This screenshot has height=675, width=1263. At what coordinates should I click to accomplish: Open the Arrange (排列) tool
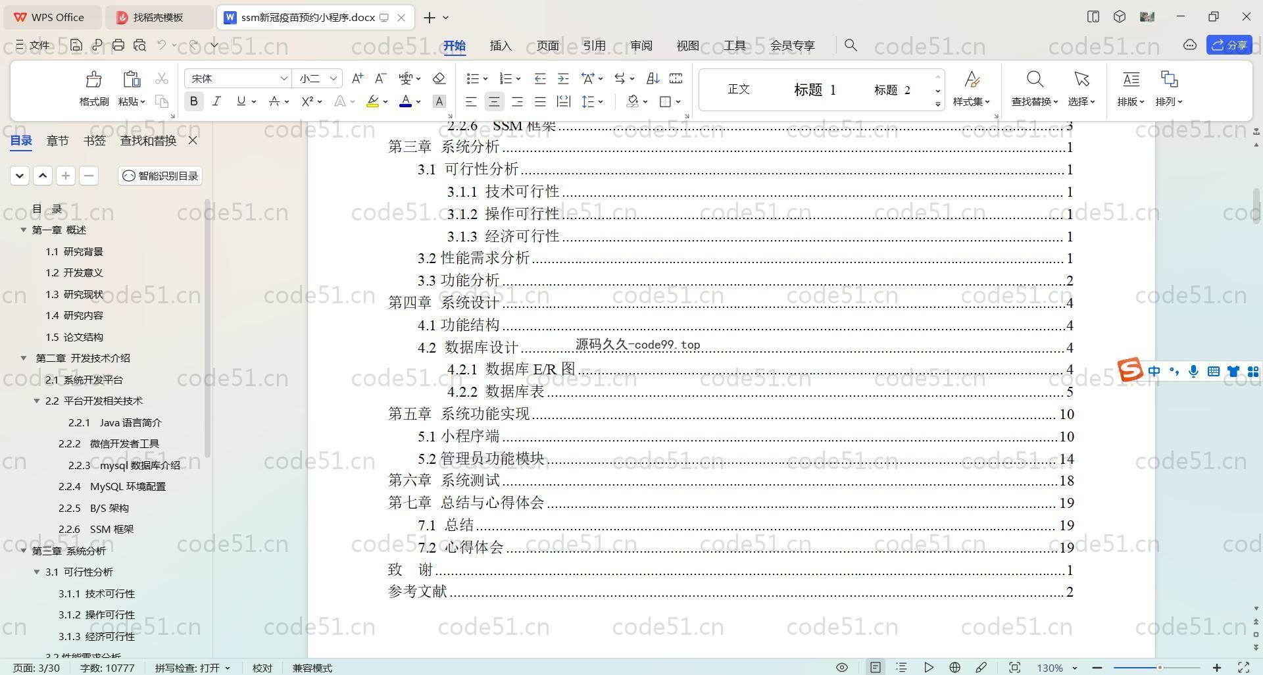tap(1169, 88)
